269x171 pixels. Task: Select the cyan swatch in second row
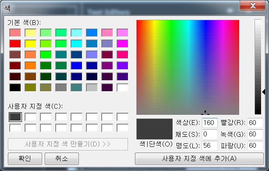coord(77,44)
